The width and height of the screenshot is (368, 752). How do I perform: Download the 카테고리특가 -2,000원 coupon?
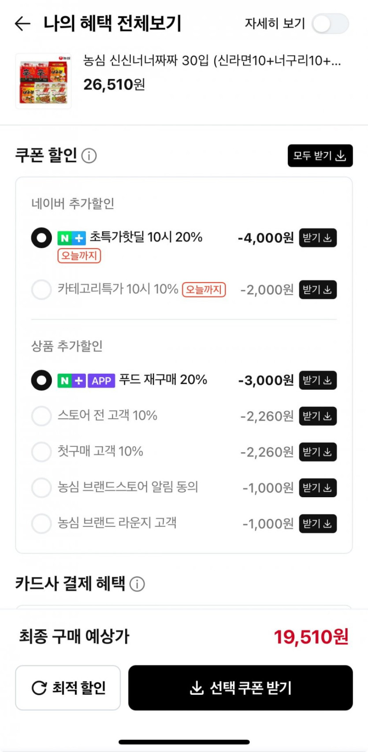point(318,290)
